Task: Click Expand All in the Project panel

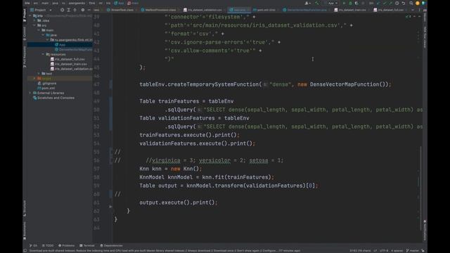Action: click(x=69, y=10)
